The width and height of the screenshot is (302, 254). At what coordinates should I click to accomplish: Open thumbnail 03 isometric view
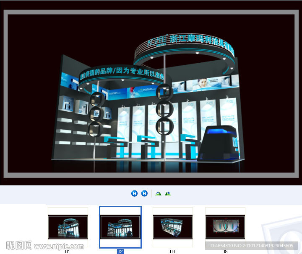[173, 227]
